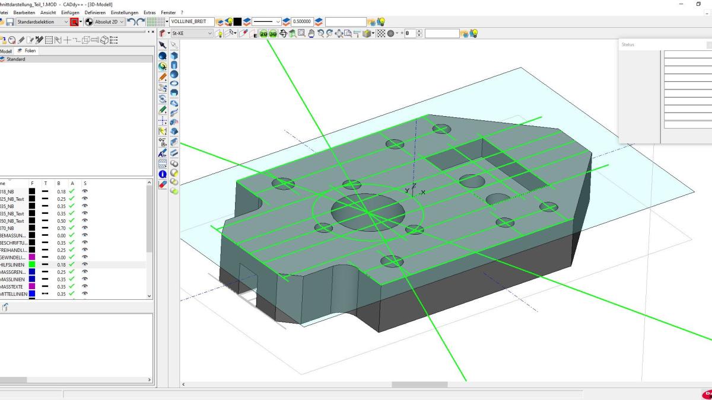Select the eraser tool in left toolbar
This screenshot has height=400, width=712.
[163, 184]
